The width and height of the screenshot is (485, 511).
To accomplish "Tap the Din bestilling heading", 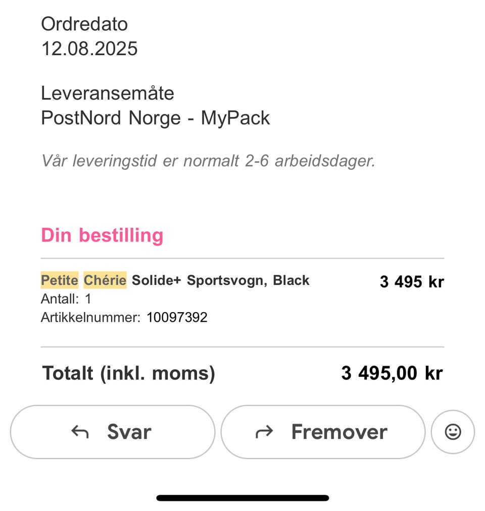I will pos(102,235).
